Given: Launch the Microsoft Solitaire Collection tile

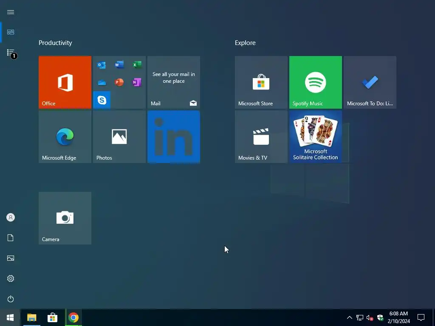Looking at the screenshot, I should pyautogui.click(x=316, y=137).
